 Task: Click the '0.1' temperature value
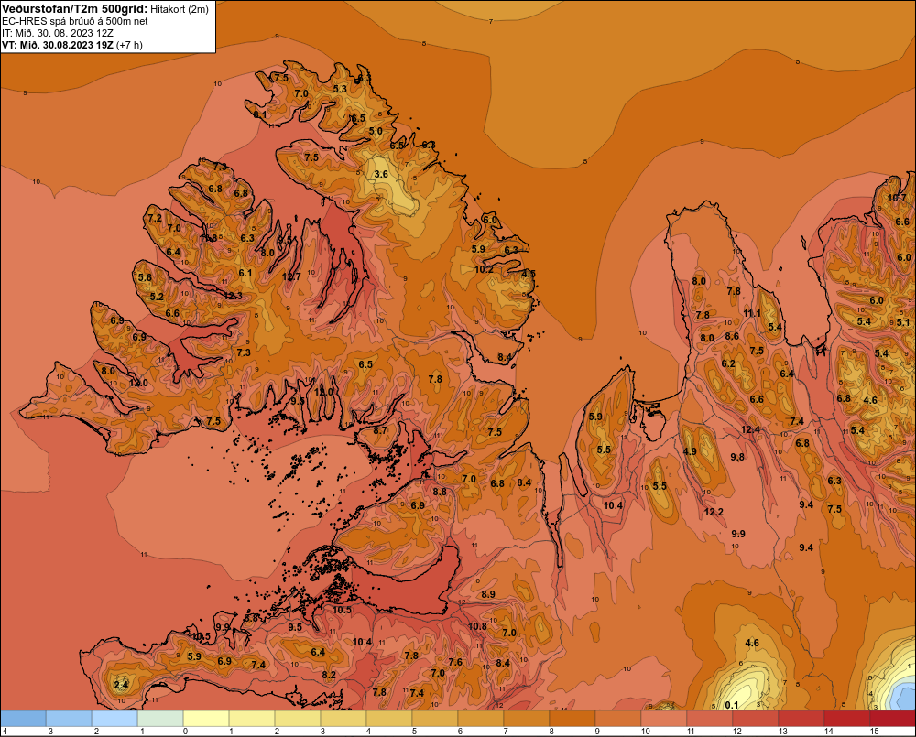[x=731, y=705]
